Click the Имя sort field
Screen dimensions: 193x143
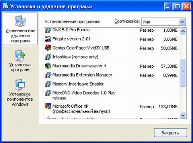164,22
